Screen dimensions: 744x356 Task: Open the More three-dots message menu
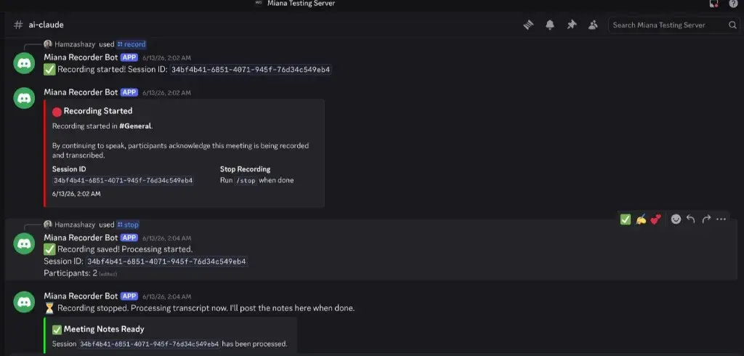point(721,219)
